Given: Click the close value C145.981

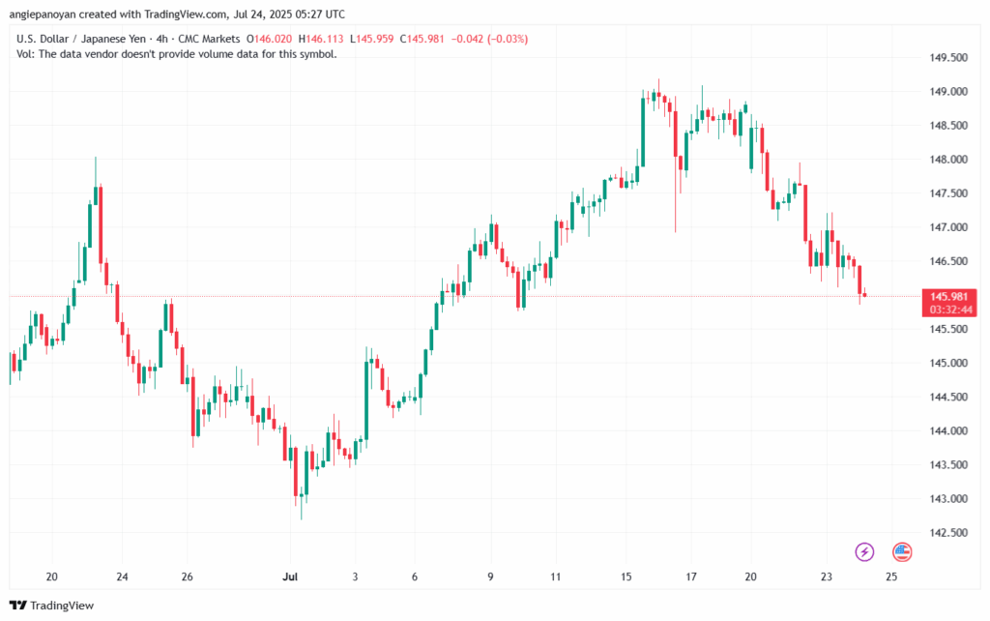Looking at the screenshot, I should pos(422,39).
